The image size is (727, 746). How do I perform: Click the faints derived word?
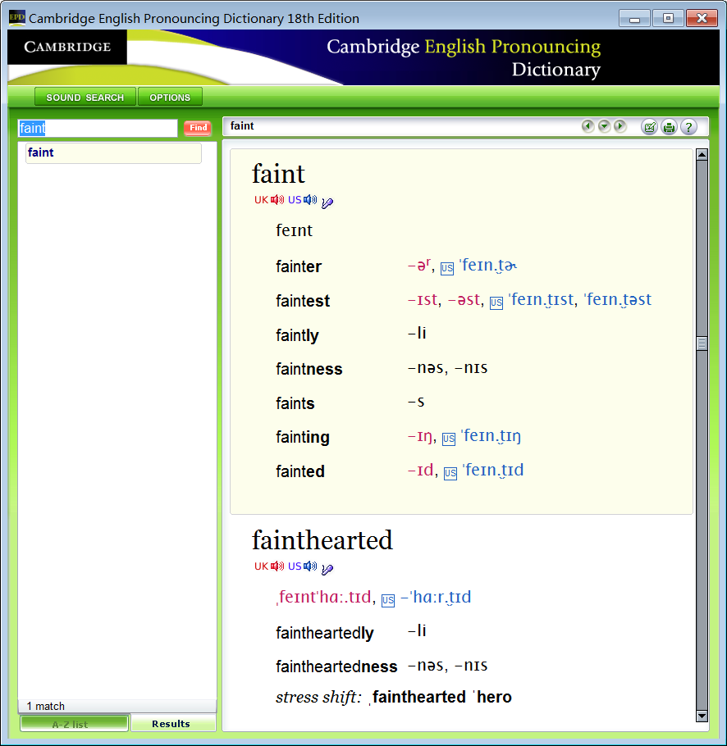coord(295,403)
